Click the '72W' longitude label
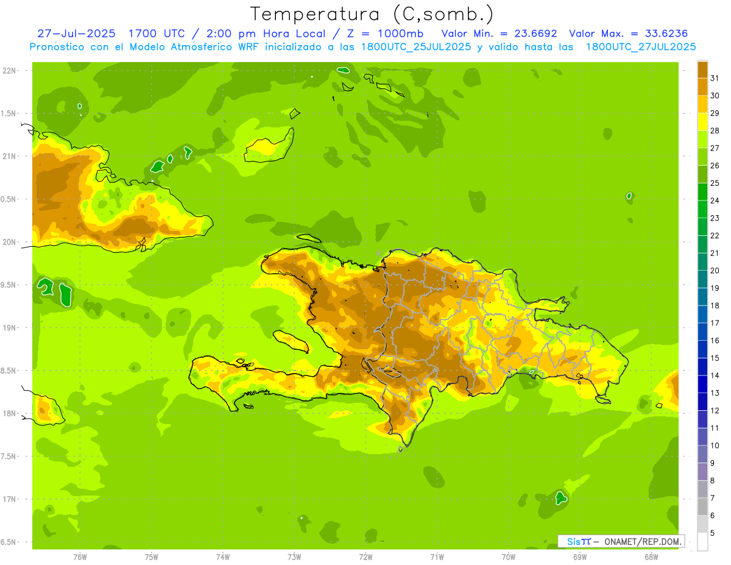The image size is (731, 565). (365, 556)
